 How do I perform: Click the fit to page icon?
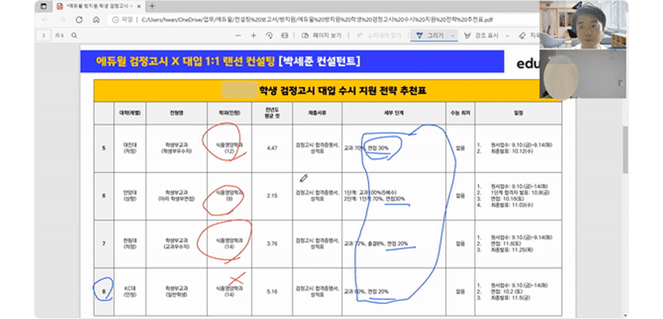tap(285, 35)
